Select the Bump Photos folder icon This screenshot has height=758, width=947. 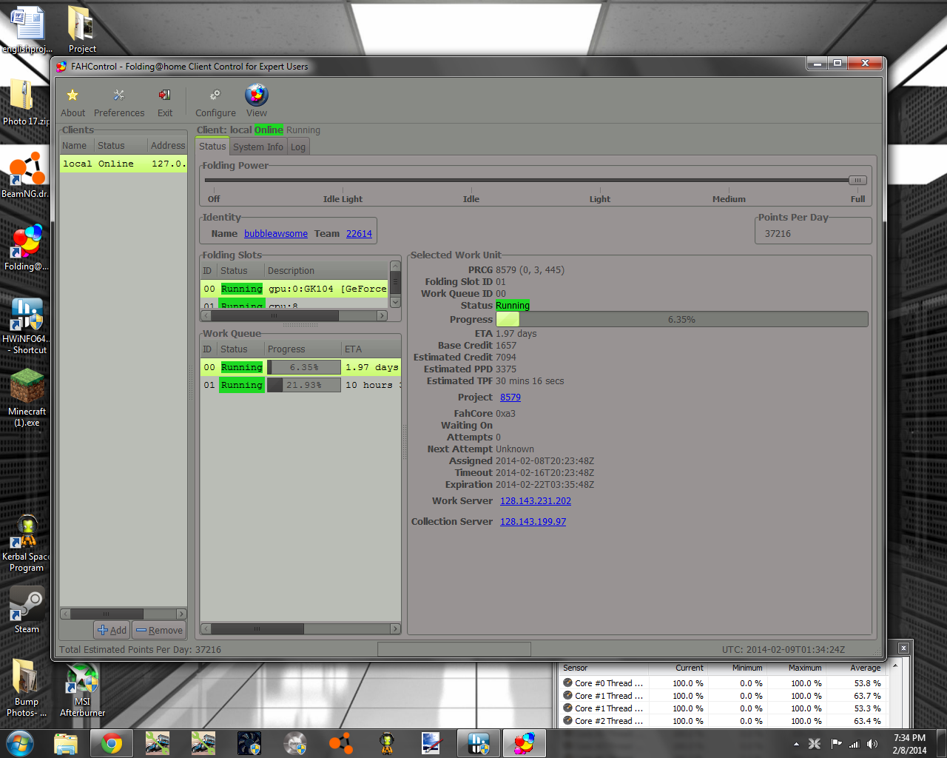[27, 688]
